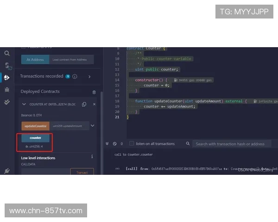The height and width of the screenshot is (222, 278).
Task: Select the Deploy & run transactions icon
Action: click(x=7, y=78)
